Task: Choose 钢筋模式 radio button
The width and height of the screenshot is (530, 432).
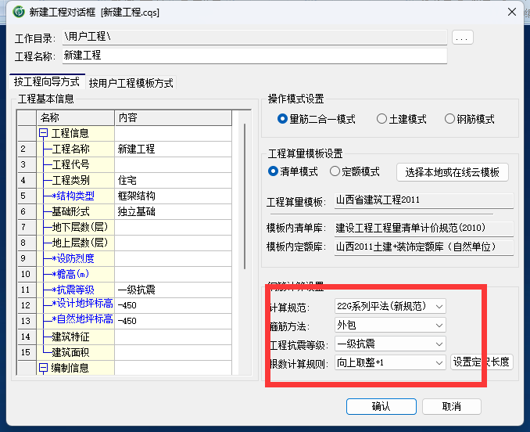Action: tap(449, 120)
